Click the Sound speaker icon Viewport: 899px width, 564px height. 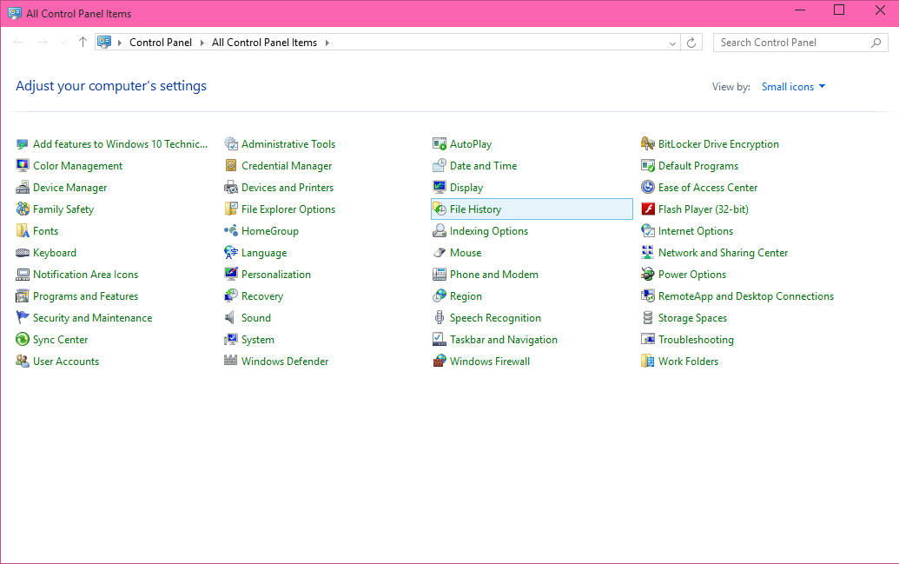click(230, 318)
